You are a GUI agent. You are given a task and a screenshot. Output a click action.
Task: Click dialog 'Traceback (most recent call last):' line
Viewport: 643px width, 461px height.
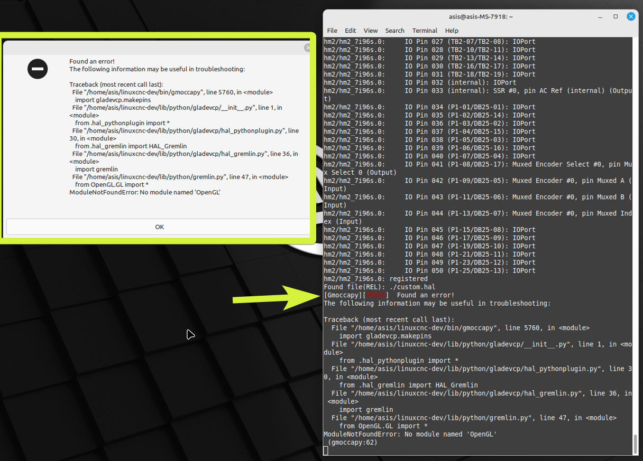(x=116, y=84)
